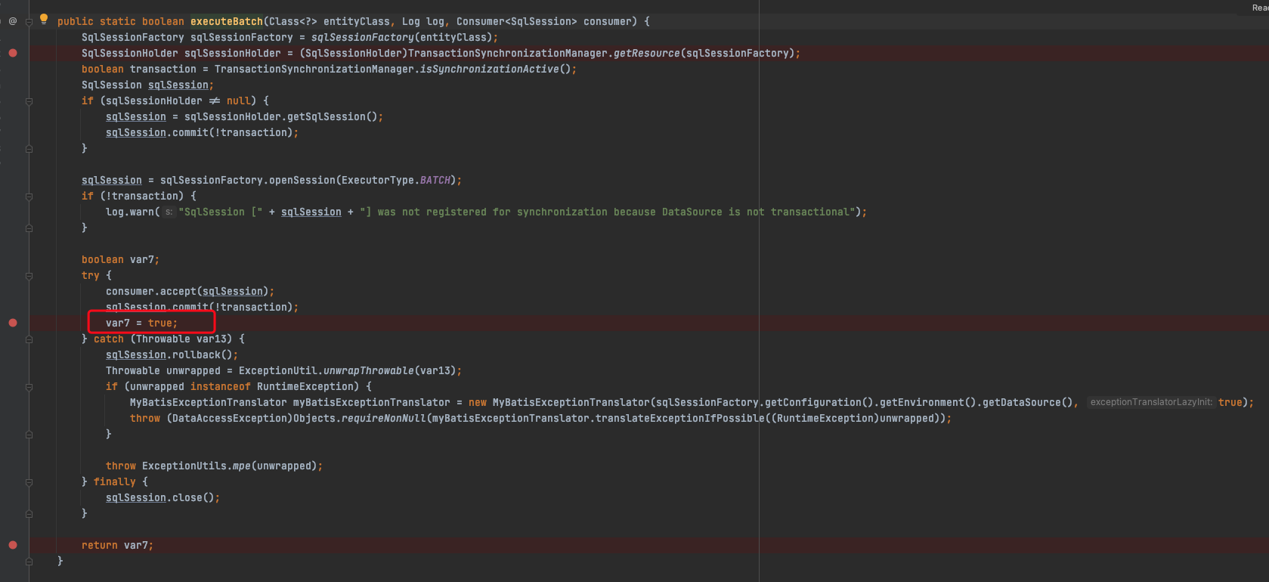Collapse the 'if (sqlSessionHolder' block fold
This screenshot has width=1269, height=582.
(29, 101)
